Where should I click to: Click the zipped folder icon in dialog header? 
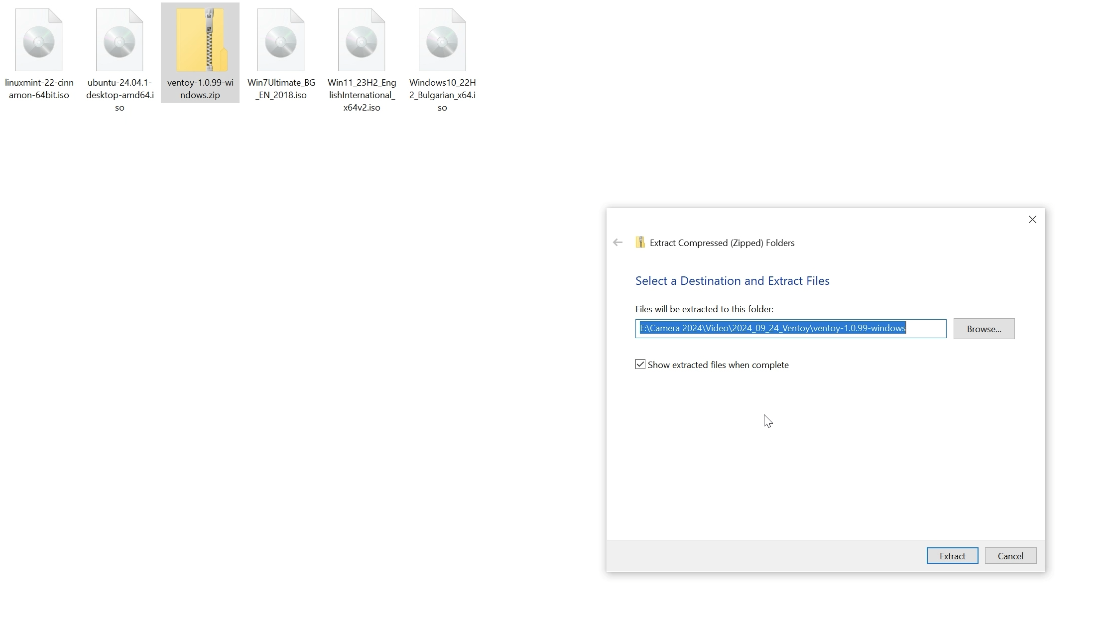pos(640,243)
